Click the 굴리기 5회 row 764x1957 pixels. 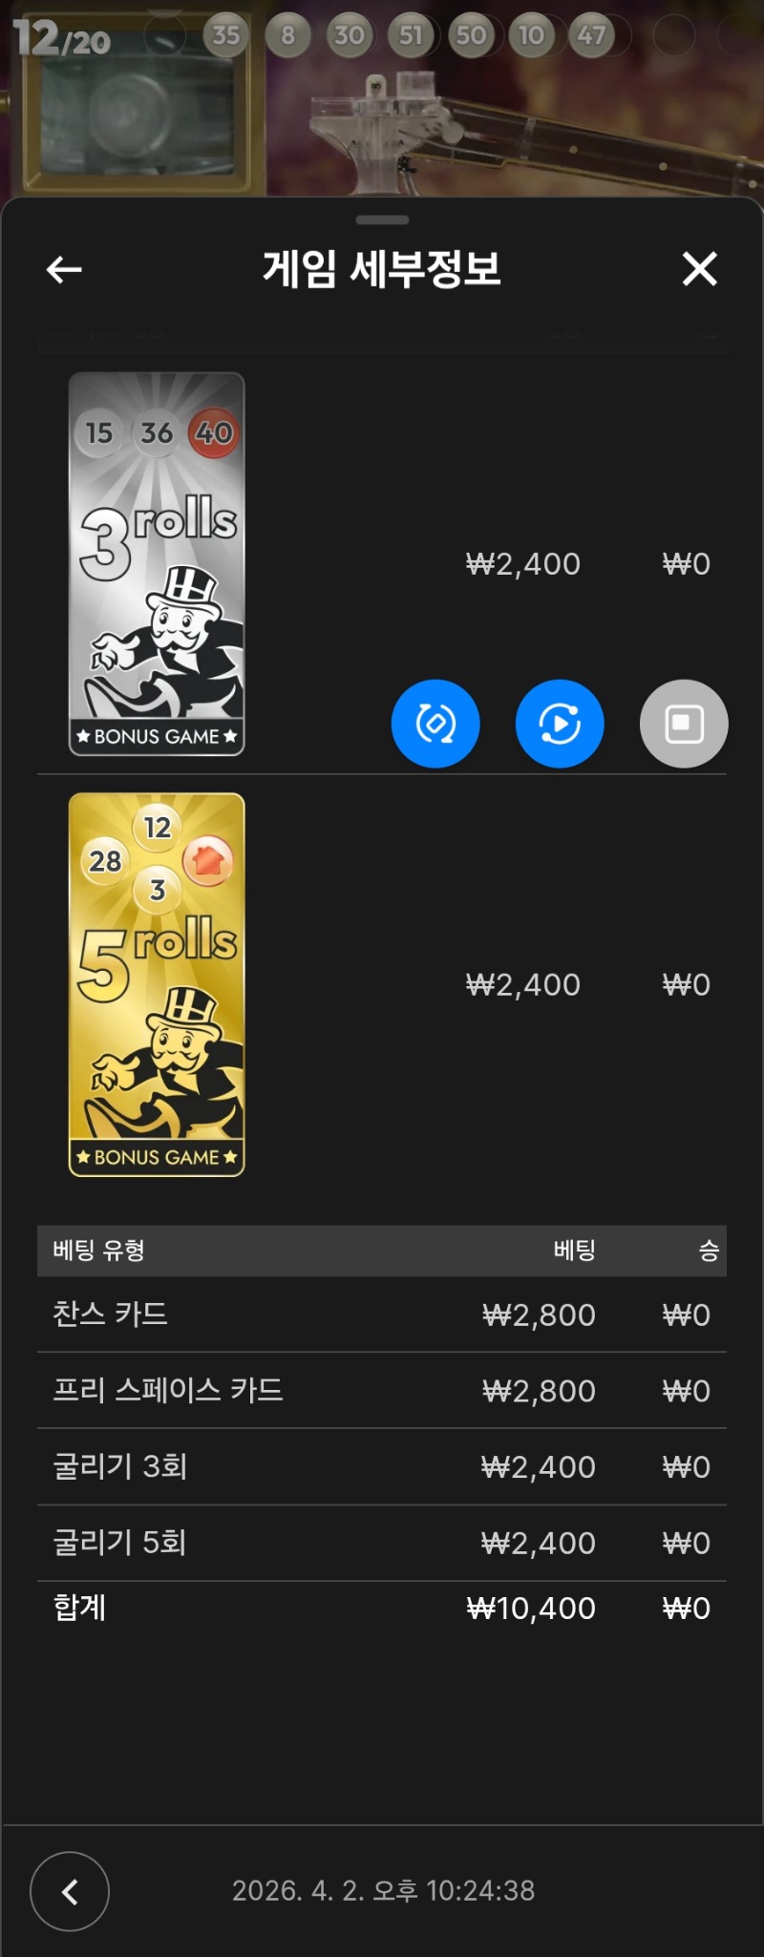(x=382, y=1544)
